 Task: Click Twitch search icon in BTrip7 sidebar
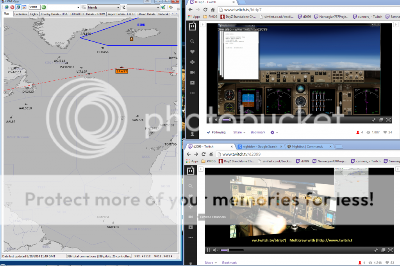pos(192,41)
